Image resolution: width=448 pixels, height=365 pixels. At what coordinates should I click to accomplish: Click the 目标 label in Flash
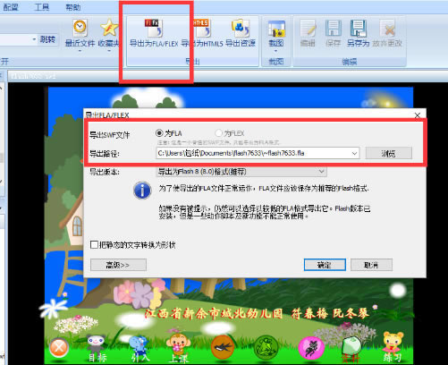(x=97, y=357)
